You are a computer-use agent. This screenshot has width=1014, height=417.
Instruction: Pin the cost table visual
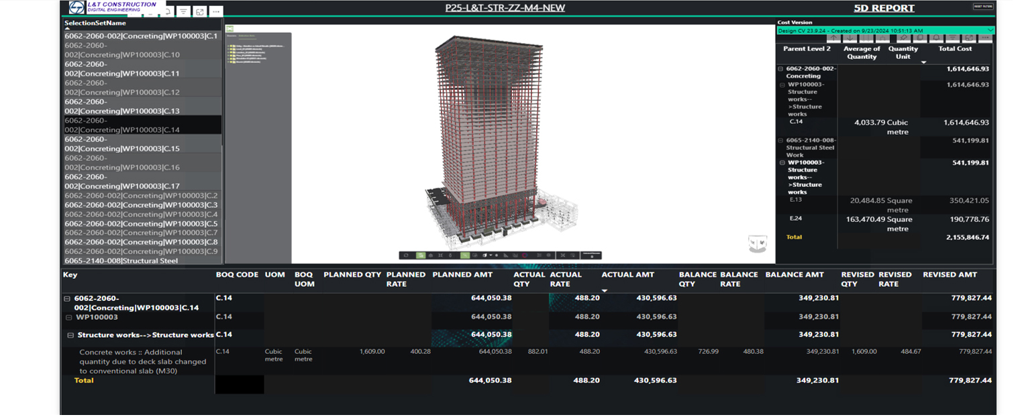click(904, 38)
